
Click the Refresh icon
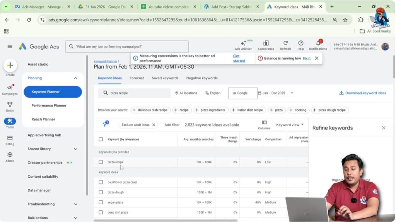pos(285,44)
